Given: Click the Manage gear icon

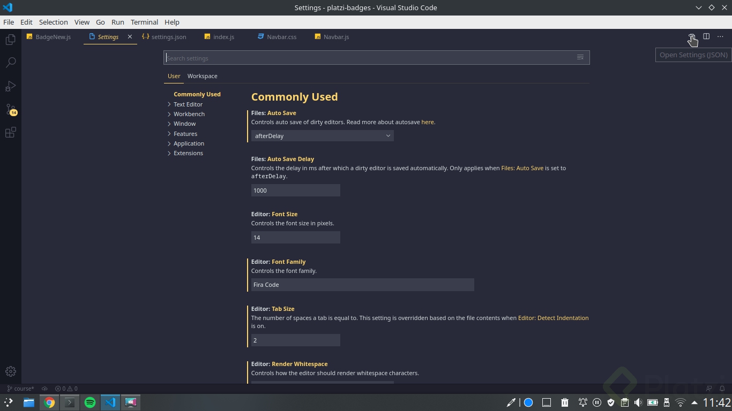Looking at the screenshot, I should pyautogui.click(x=10, y=371).
